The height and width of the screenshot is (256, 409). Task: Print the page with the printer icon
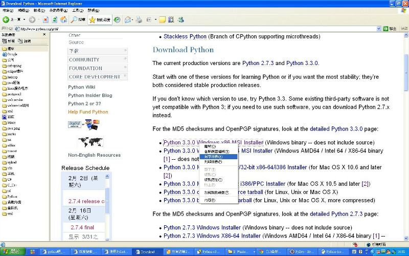pos(139,19)
